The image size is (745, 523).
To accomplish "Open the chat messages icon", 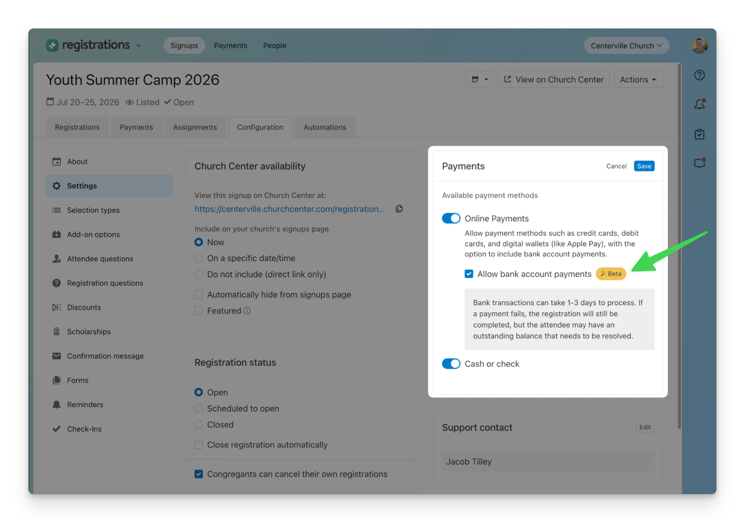I will 699,163.
